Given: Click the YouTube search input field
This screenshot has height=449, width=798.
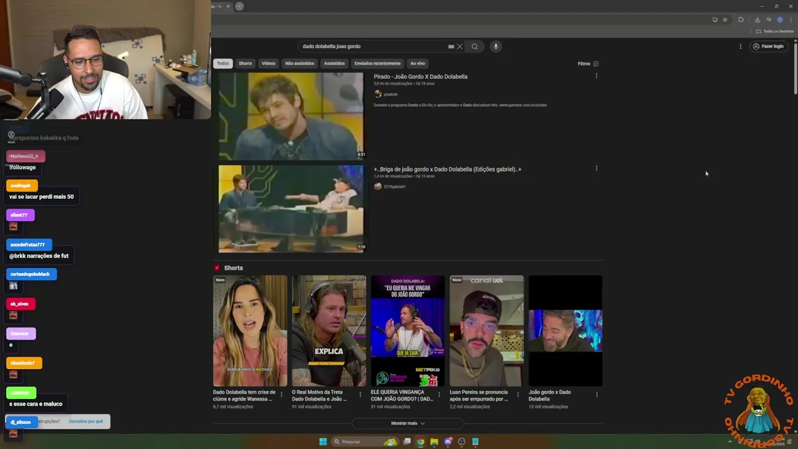Looking at the screenshot, I should (372, 46).
